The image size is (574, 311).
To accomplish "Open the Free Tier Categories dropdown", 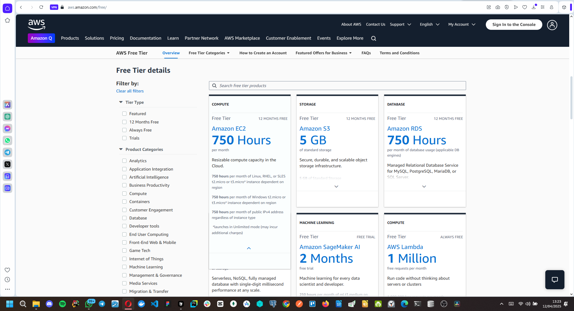I will pyautogui.click(x=209, y=53).
